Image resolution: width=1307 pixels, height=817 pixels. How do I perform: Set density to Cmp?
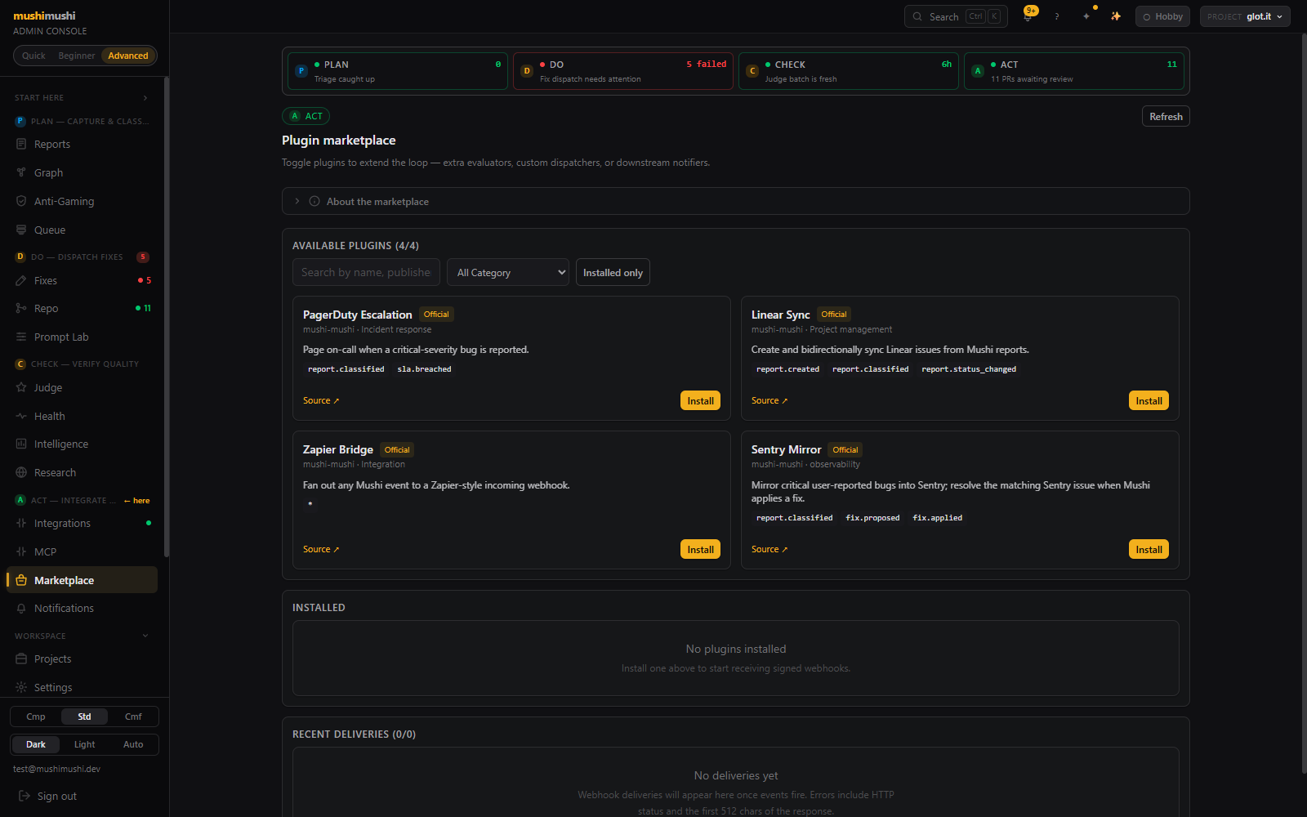coord(36,717)
